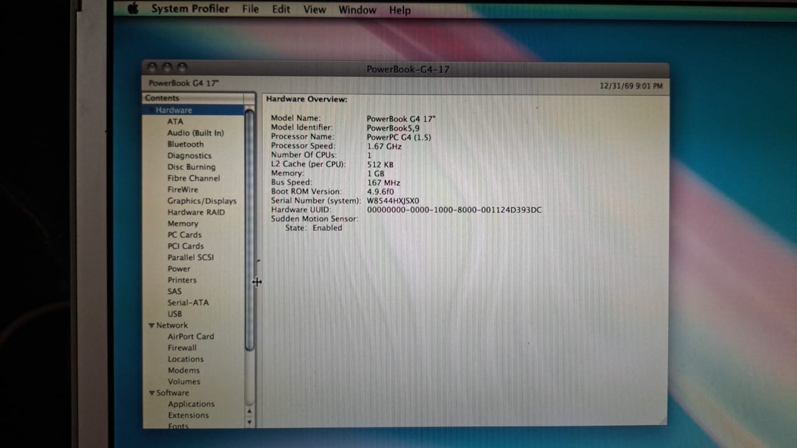The image size is (797, 448).
Task: Click the PowerBook5,9 model identifier
Action: point(393,128)
